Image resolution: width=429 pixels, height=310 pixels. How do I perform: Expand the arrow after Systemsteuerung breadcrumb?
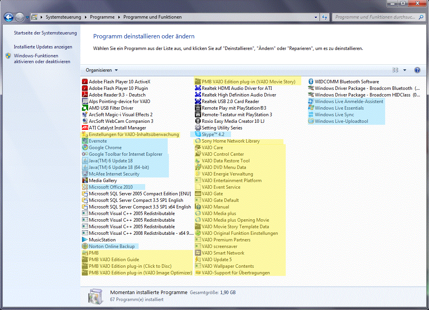point(86,17)
